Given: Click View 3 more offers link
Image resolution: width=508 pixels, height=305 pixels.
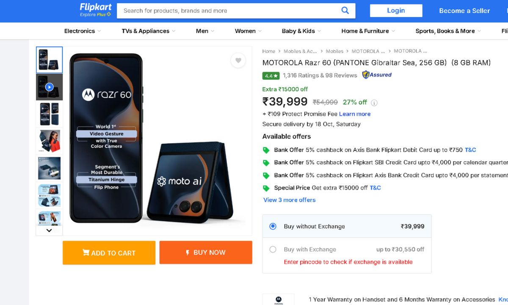Looking at the screenshot, I should [x=290, y=200].
